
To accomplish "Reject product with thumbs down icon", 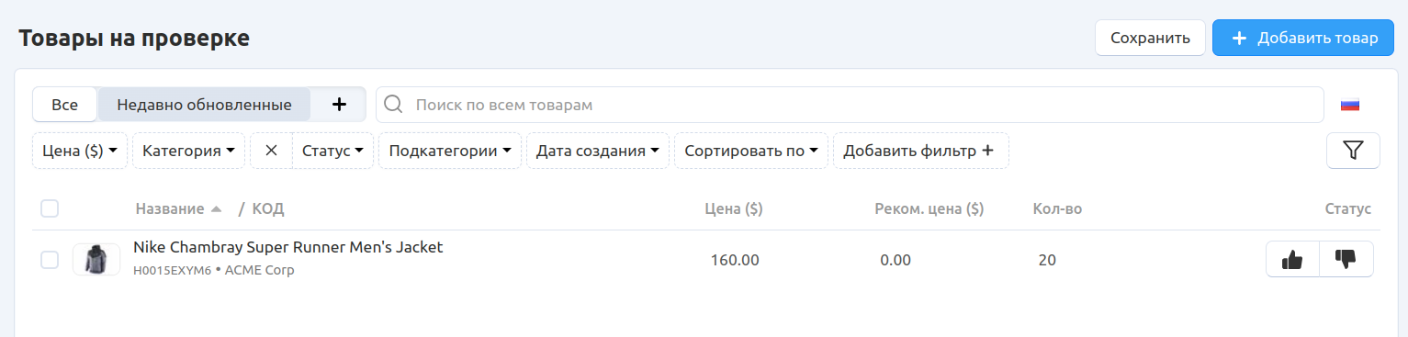I will pyautogui.click(x=1346, y=260).
